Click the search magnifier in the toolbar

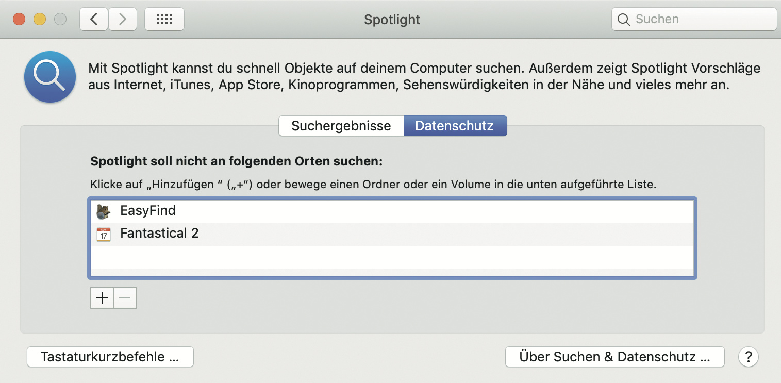coord(624,20)
